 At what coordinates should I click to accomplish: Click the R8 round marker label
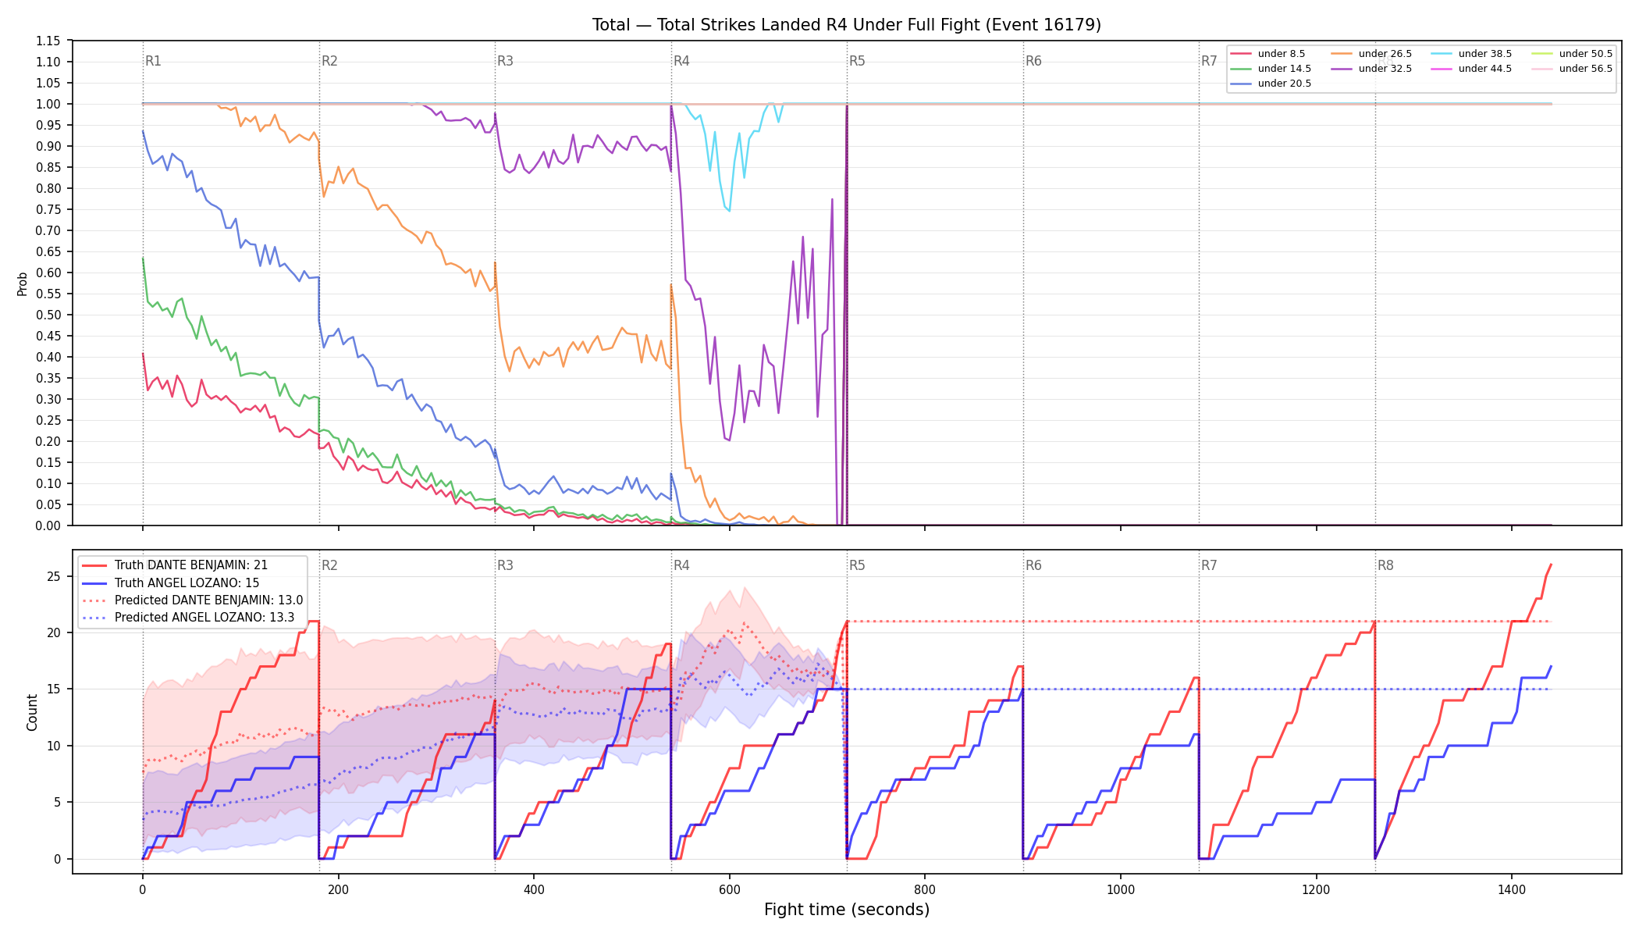[1385, 565]
